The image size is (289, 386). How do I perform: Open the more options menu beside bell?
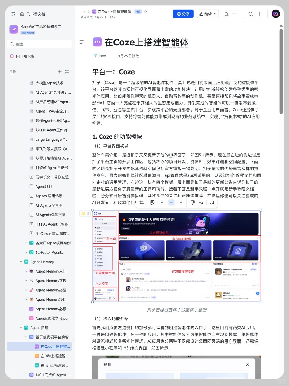click(x=235, y=14)
